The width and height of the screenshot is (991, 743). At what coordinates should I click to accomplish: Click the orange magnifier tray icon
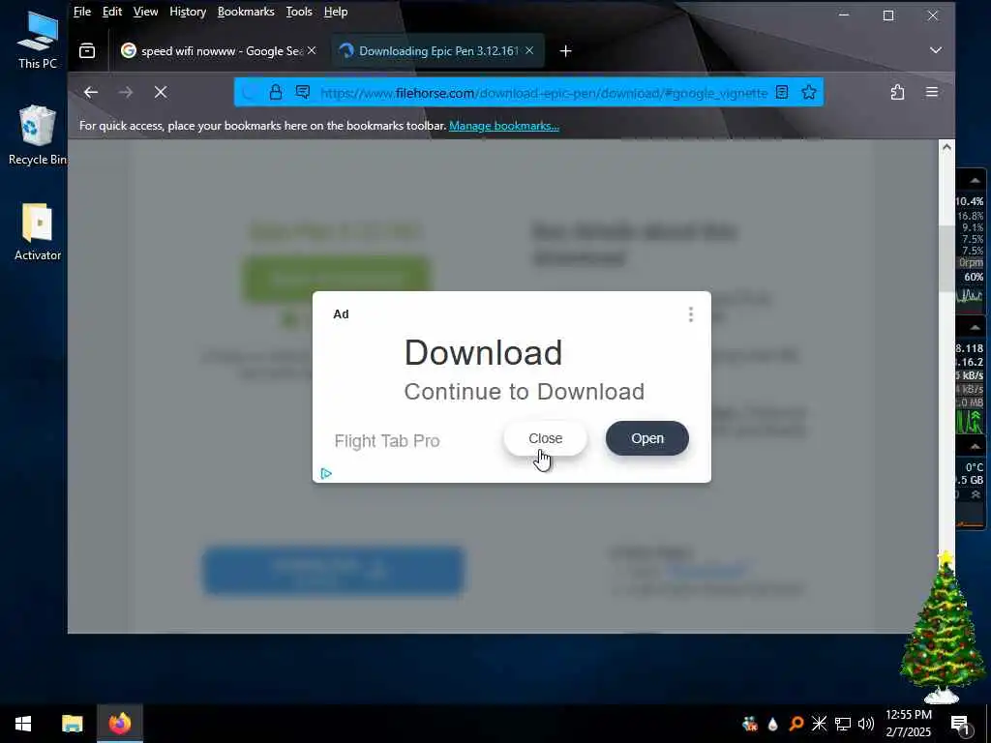click(796, 724)
